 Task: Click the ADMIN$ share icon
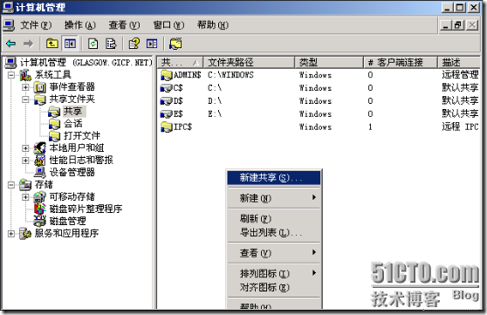pos(167,75)
